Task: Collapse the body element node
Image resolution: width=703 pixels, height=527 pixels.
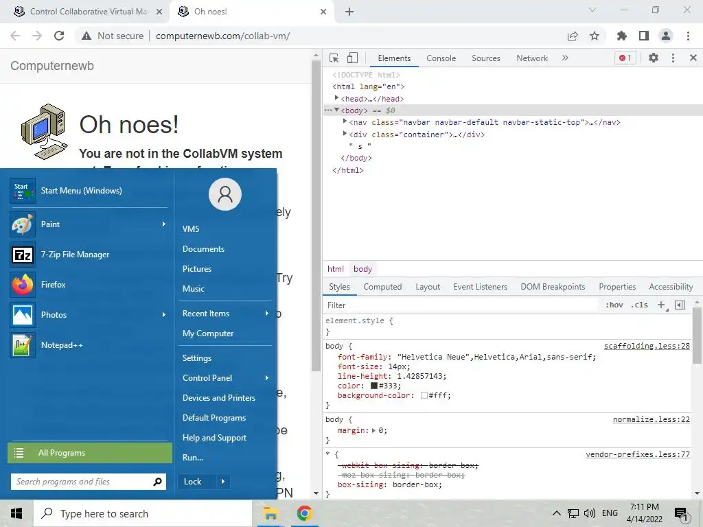Action: pyautogui.click(x=336, y=110)
